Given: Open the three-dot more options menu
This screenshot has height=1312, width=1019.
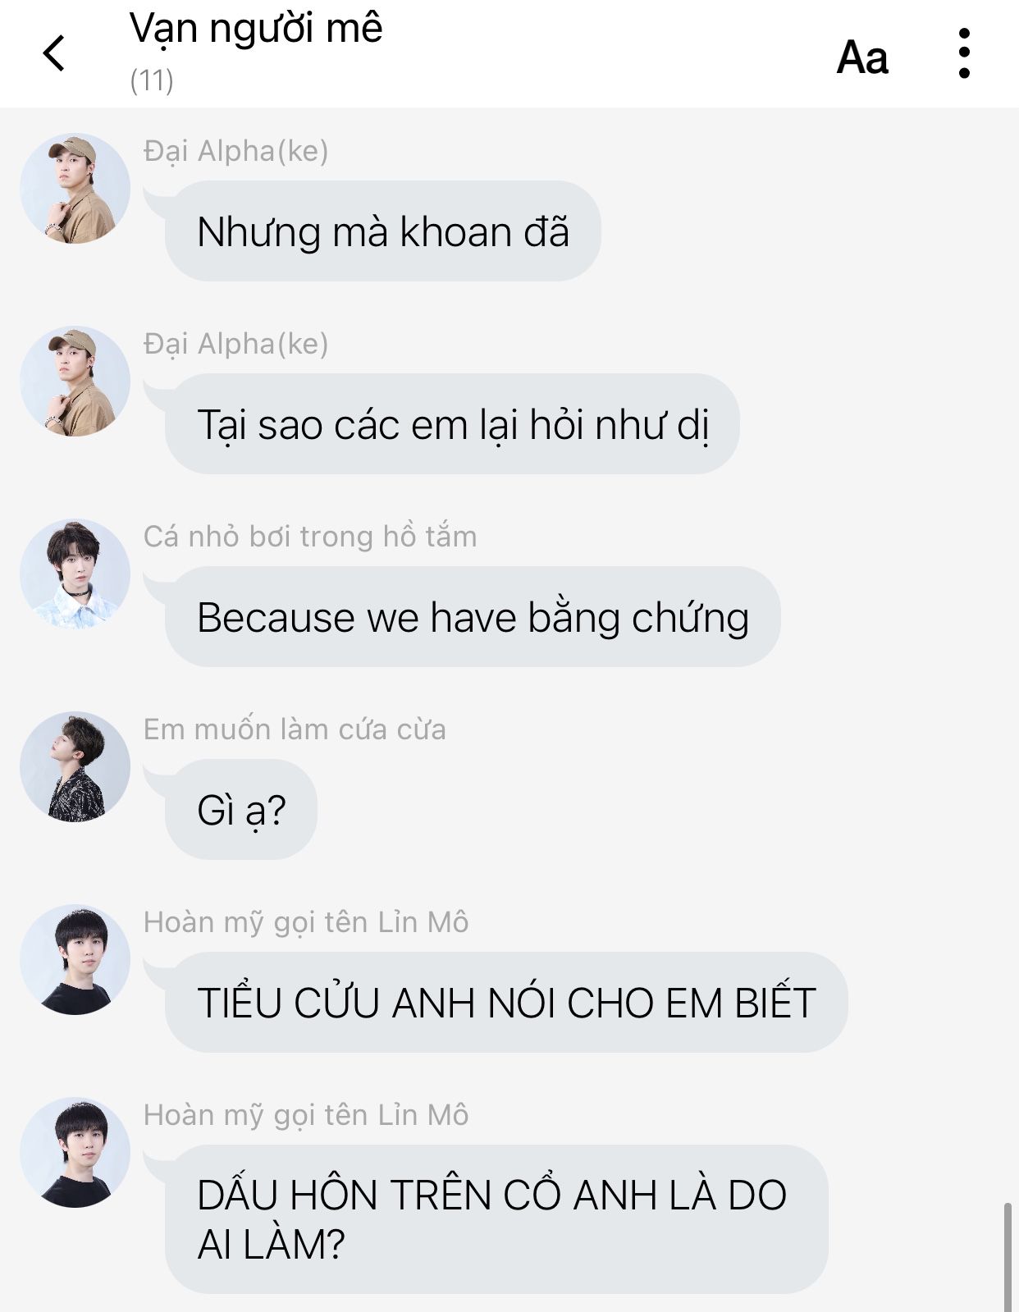Looking at the screenshot, I should (964, 53).
